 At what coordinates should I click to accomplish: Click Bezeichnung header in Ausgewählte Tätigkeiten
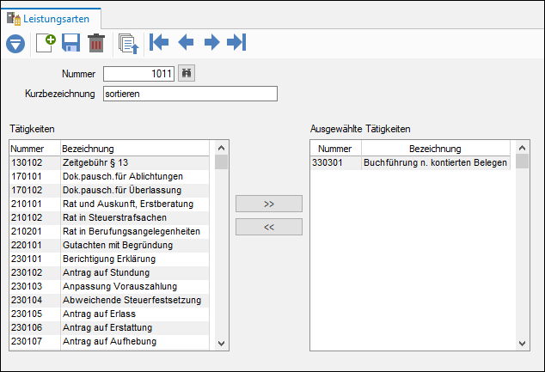[x=436, y=149]
